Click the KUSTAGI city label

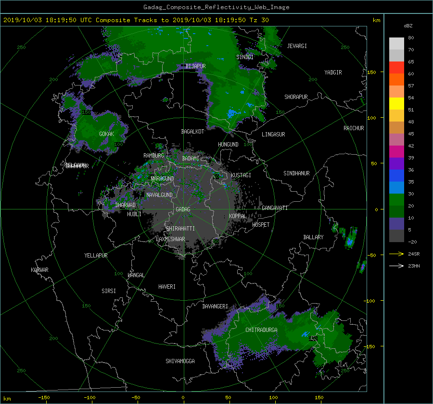pos(241,175)
